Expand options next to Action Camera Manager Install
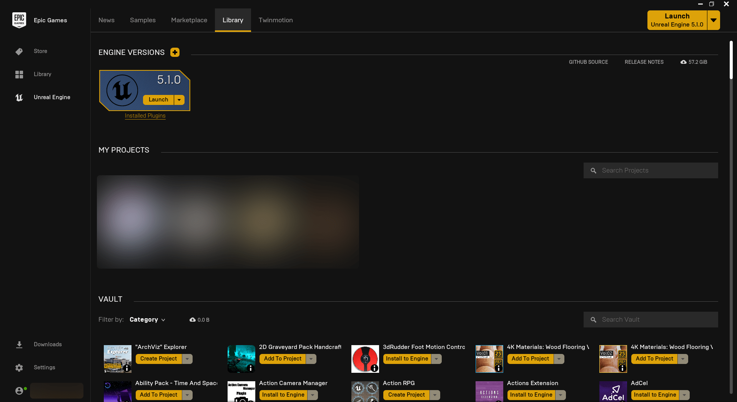737x402 pixels. [313, 395]
